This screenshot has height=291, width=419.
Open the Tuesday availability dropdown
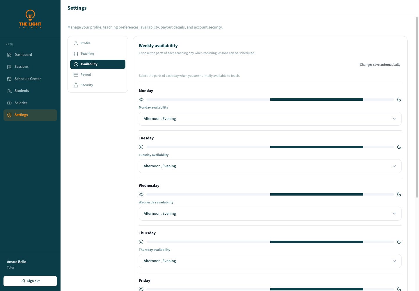[270, 166]
